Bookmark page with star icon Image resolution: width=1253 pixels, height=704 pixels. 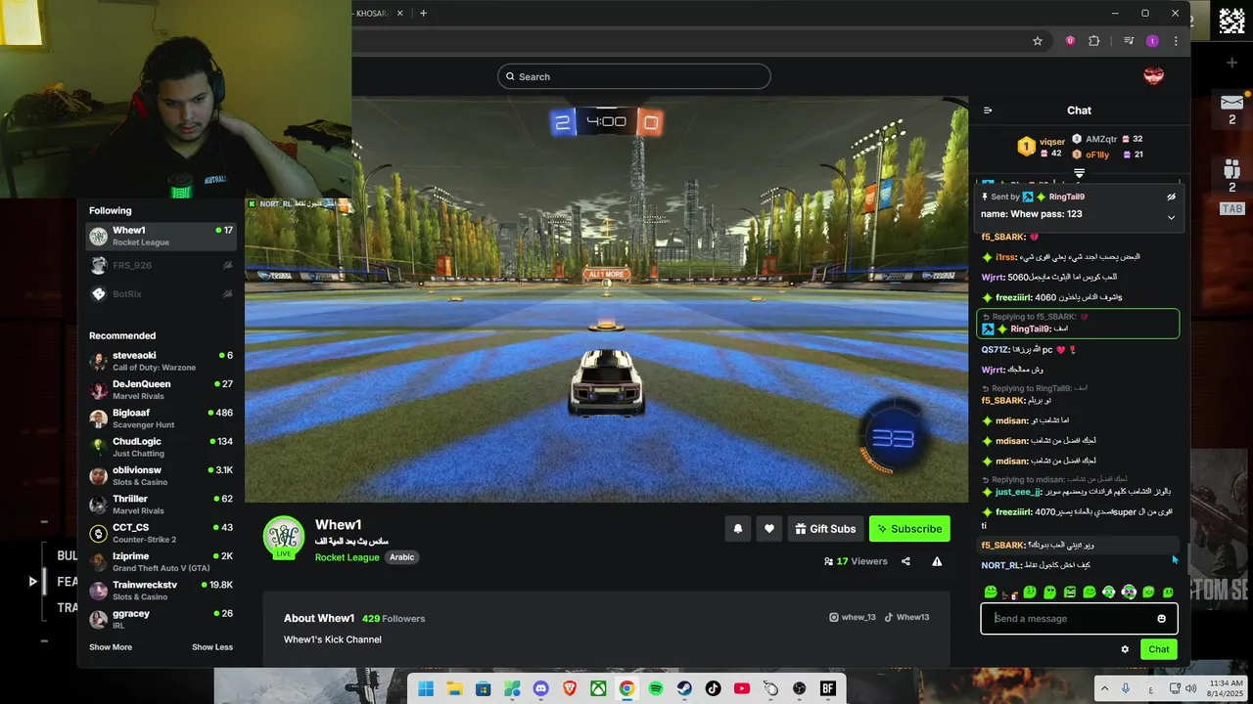(x=1038, y=41)
